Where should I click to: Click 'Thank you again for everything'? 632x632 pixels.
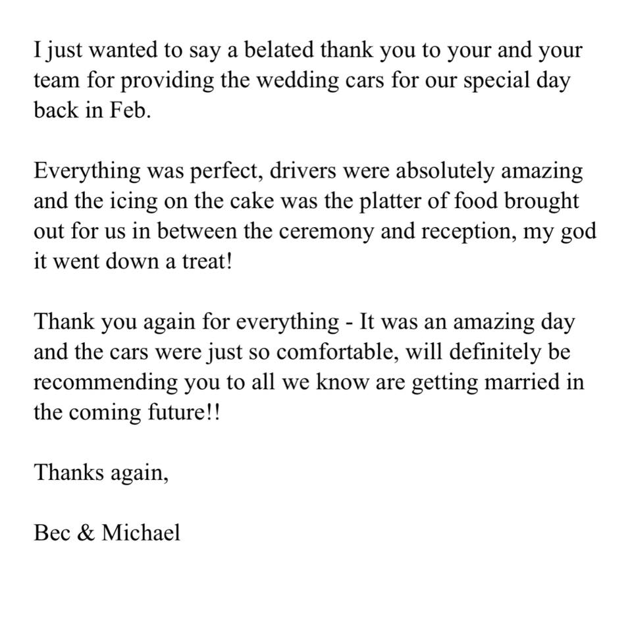tap(186, 323)
